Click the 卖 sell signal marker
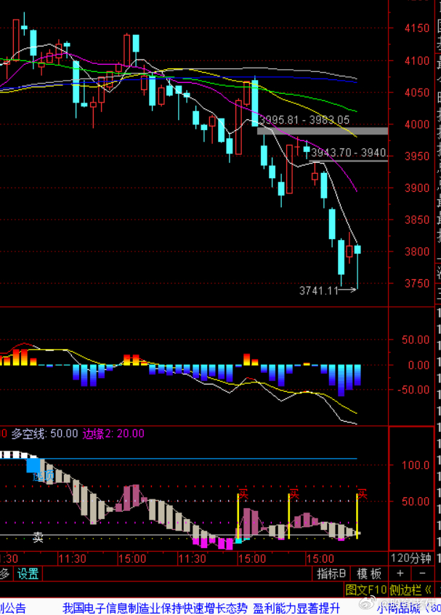The image size is (441, 615). pyautogui.click(x=38, y=537)
